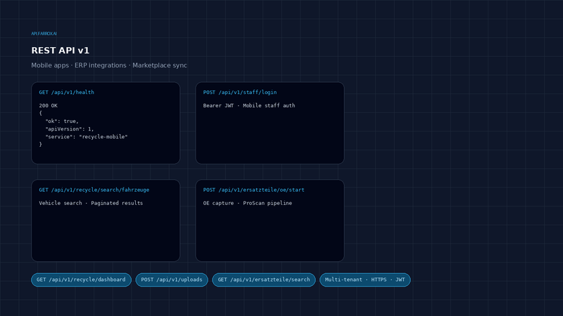Click 'Vehicle search · Paginated results' description
The height and width of the screenshot is (316, 563).
tap(91, 203)
